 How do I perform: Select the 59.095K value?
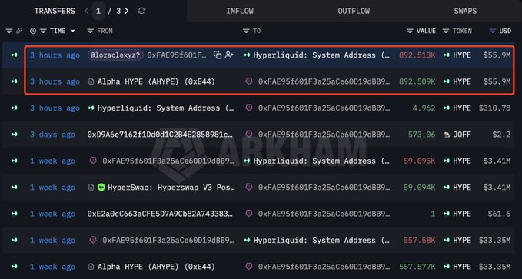(420, 161)
